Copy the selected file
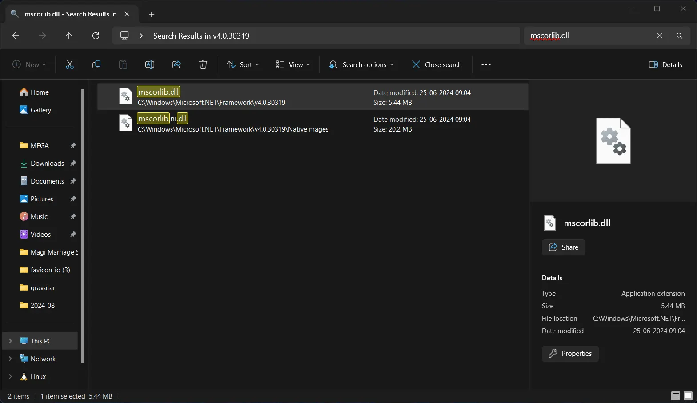This screenshot has height=403, width=697. (96, 64)
